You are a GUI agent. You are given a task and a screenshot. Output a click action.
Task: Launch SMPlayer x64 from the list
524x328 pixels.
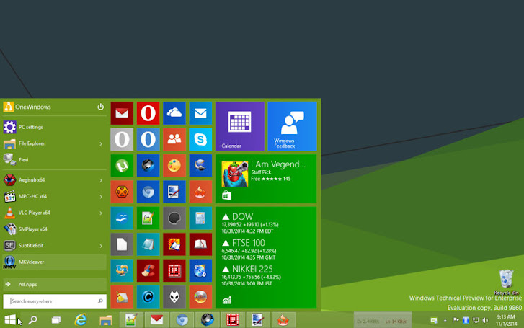coord(55,229)
